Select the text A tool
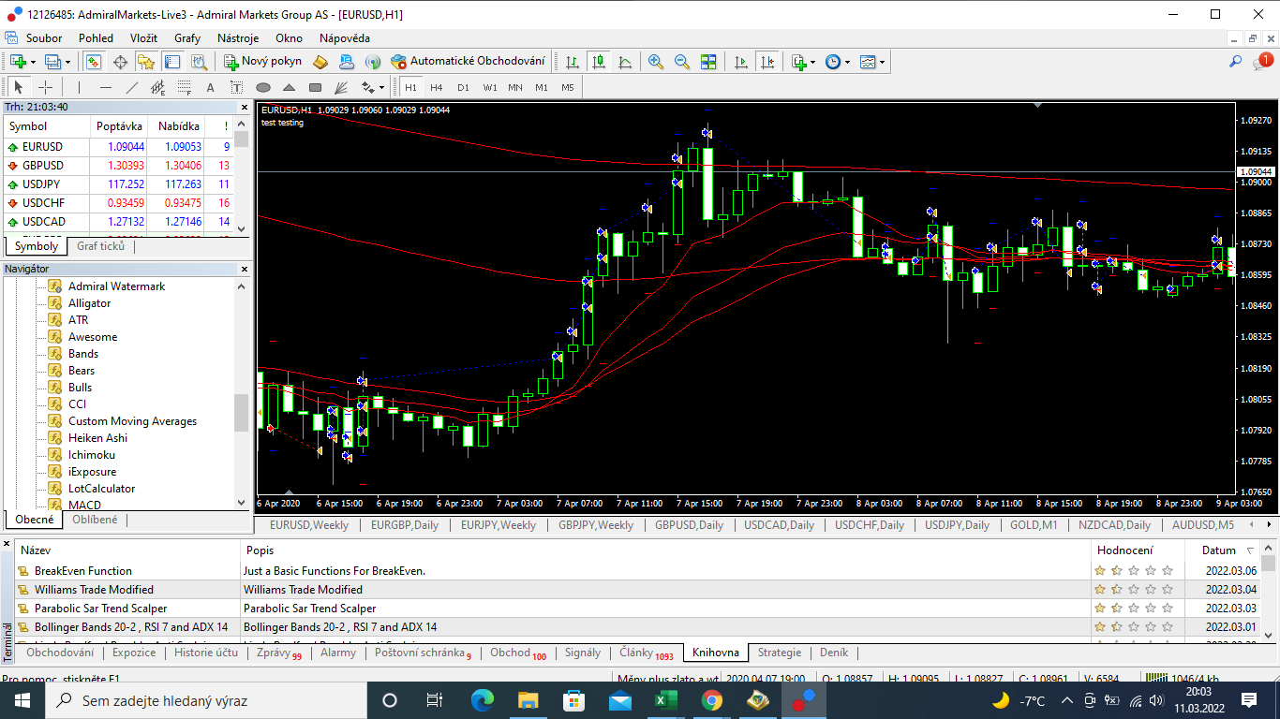The height and width of the screenshot is (719, 1280). (211, 88)
